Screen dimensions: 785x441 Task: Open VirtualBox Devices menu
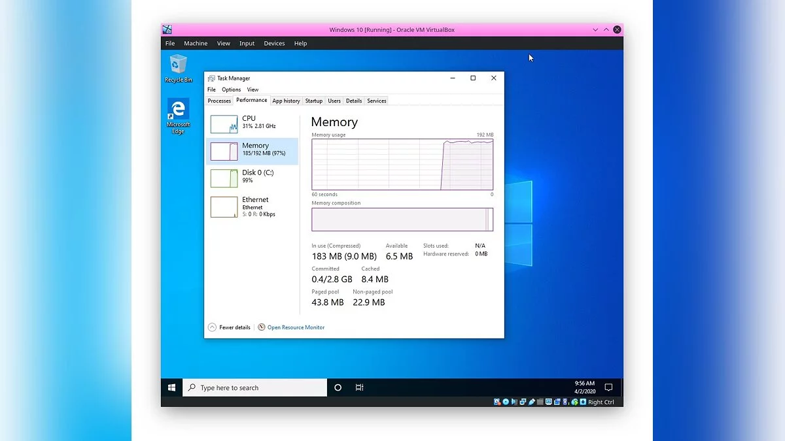(274, 43)
